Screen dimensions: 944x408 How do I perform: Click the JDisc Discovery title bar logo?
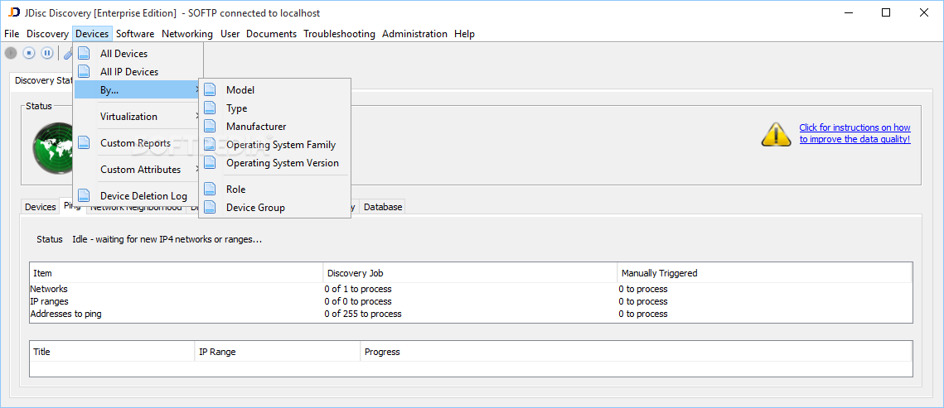point(14,12)
